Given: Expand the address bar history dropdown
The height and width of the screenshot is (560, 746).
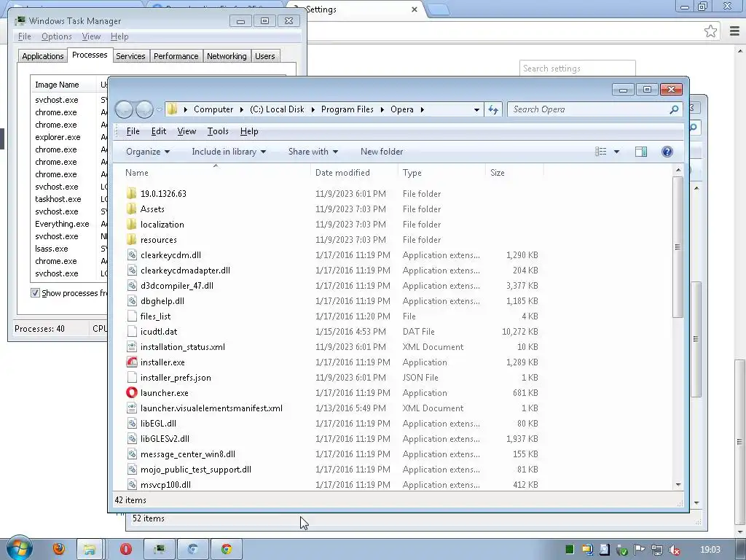Looking at the screenshot, I should pyautogui.click(x=476, y=110).
